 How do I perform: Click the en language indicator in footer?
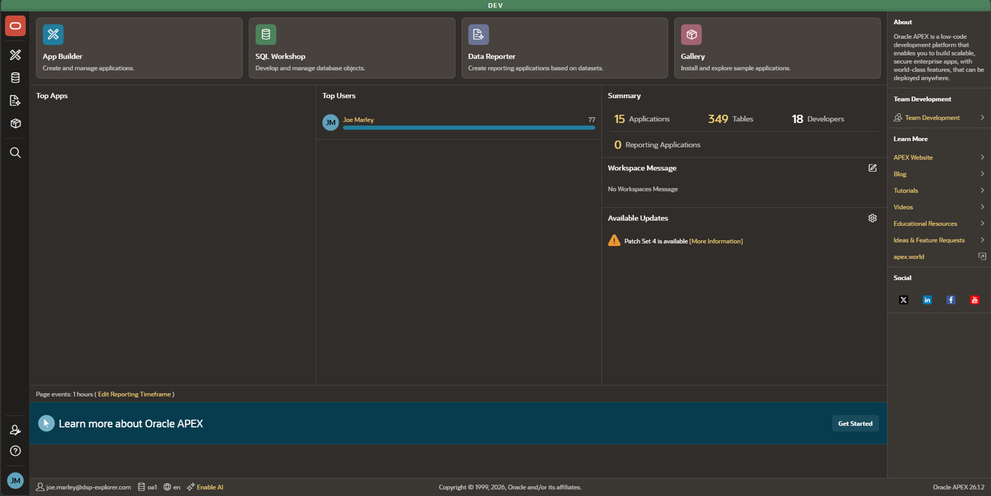coord(176,487)
